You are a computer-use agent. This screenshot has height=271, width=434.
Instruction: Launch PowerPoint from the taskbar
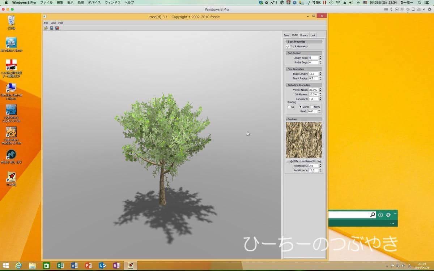88,266
